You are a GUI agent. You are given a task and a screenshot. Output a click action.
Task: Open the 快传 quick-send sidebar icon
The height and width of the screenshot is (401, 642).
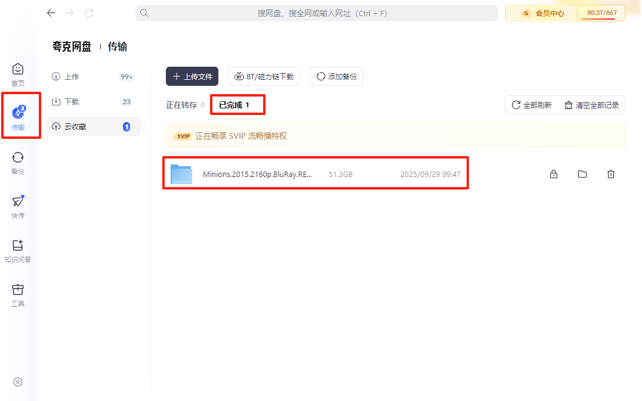(18, 205)
